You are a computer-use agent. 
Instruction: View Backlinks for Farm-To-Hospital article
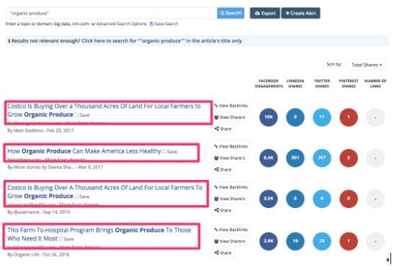click(231, 230)
